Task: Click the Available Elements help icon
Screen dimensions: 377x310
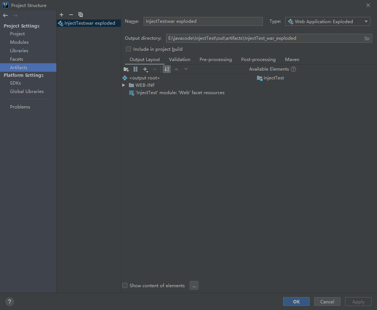Action: (293, 69)
